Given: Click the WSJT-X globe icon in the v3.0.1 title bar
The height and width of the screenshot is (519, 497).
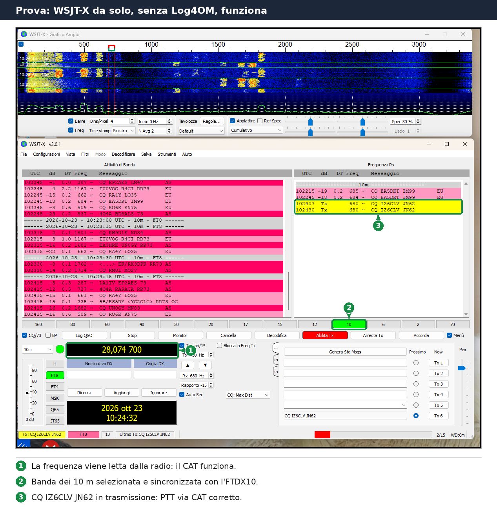Looking at the screenshot, I should [x=24, y=144].
